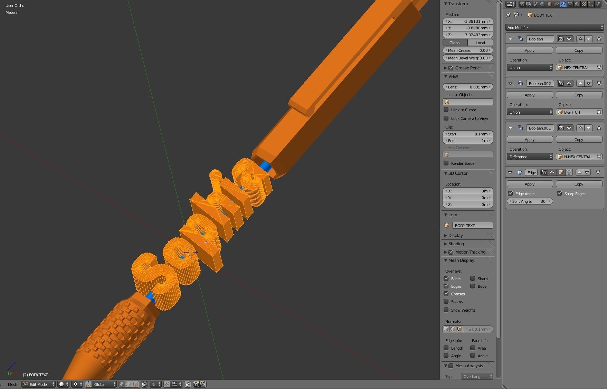Click the pin ID icon
The image size is (607, 389).
pos(508,15)
